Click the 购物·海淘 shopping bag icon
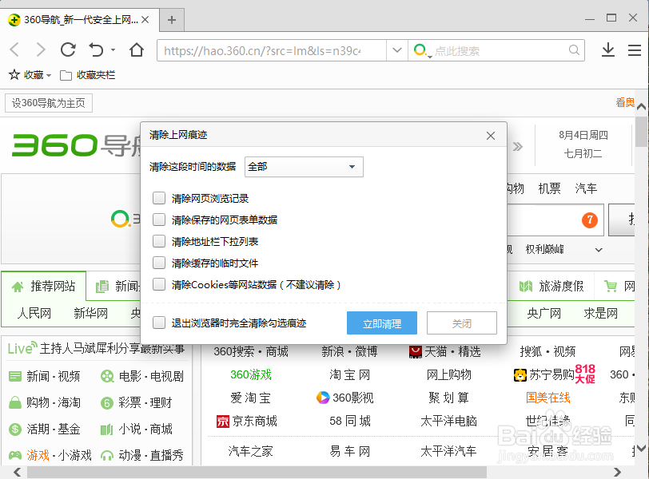The height and width of the screenshot is (479, 649). pyautogui.click(x=15, y=402)
